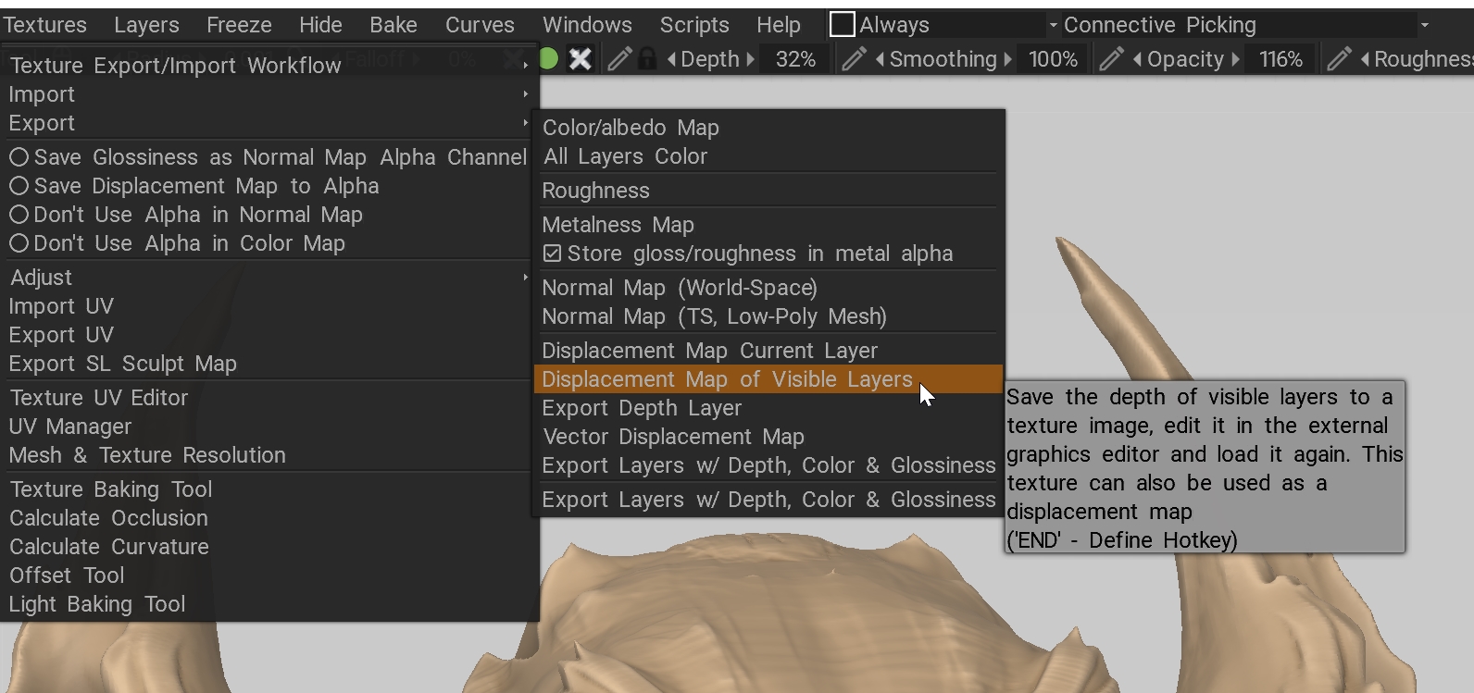Toggle the Roughness pen pressure icon
This screenshot has width=1474, height=693.
tap(1339, 59)
